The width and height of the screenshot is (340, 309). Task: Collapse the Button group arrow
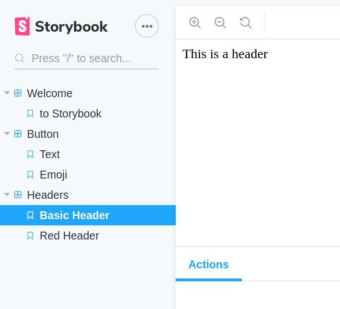[7, 133]
